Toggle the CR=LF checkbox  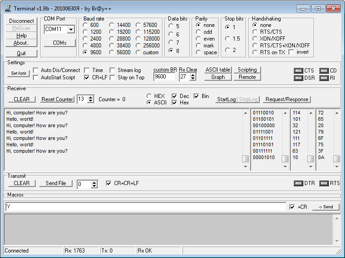87,77
